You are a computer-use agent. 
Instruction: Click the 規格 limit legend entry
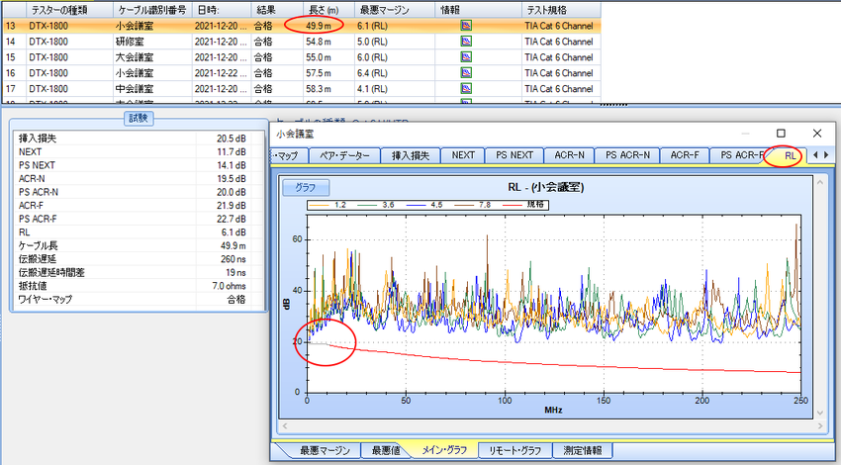523,205
